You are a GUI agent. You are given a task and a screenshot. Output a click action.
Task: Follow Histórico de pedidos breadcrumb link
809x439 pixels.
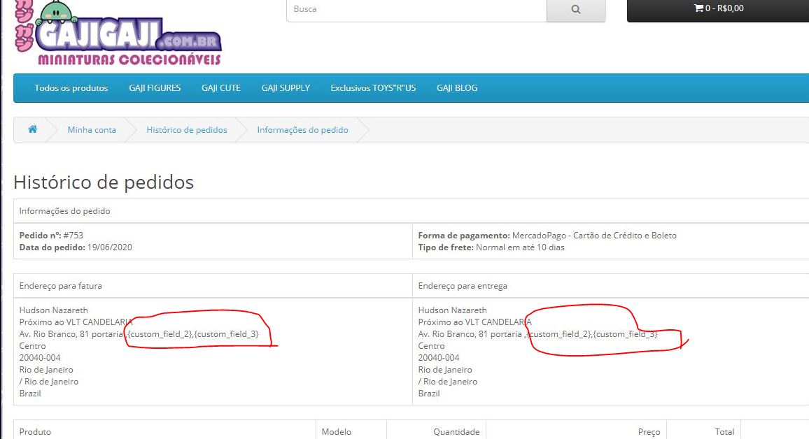point(187,130)
